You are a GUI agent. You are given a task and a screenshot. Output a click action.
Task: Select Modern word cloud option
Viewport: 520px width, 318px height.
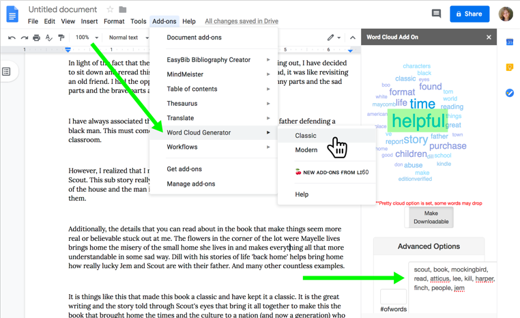(x=327, y=150)
